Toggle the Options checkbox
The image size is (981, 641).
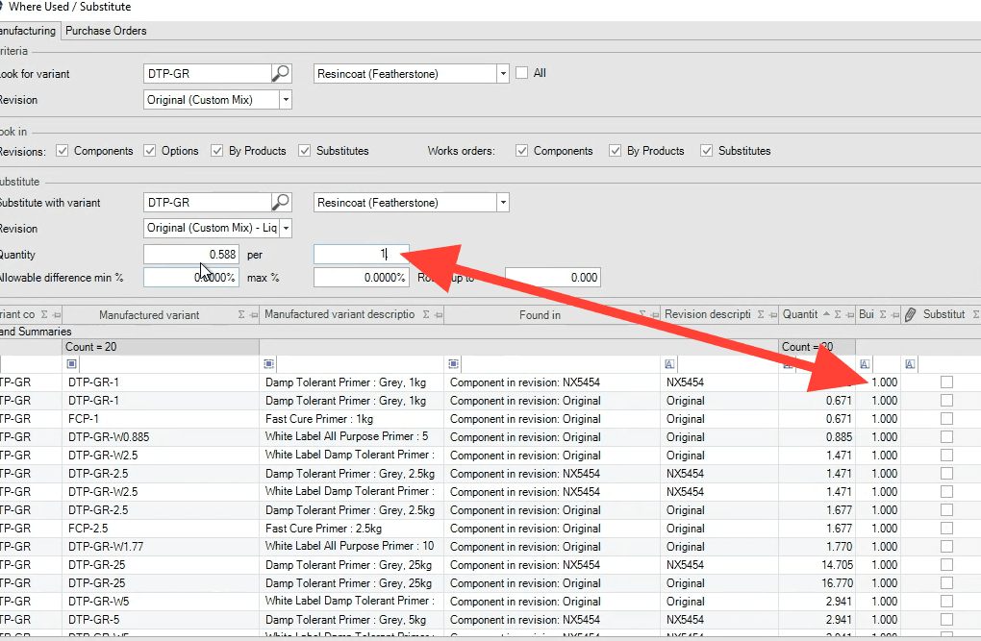point(149,151)
